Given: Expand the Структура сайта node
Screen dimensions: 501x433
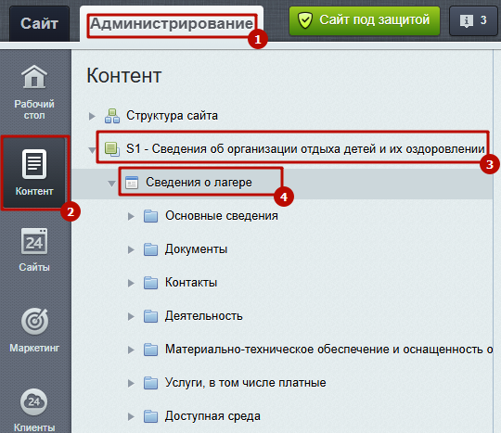Looking at the screenshot, I should point(92,116).
